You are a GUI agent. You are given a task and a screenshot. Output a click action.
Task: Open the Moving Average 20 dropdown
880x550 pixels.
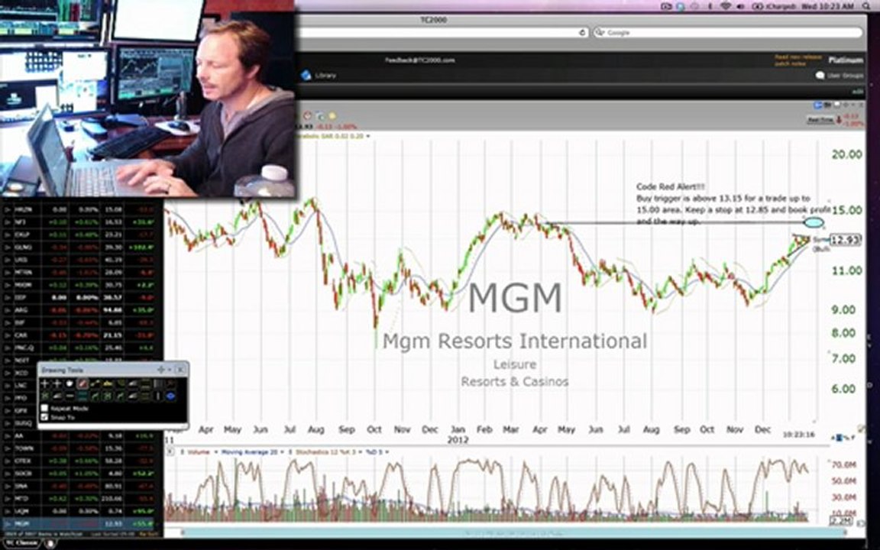[282, 451]
